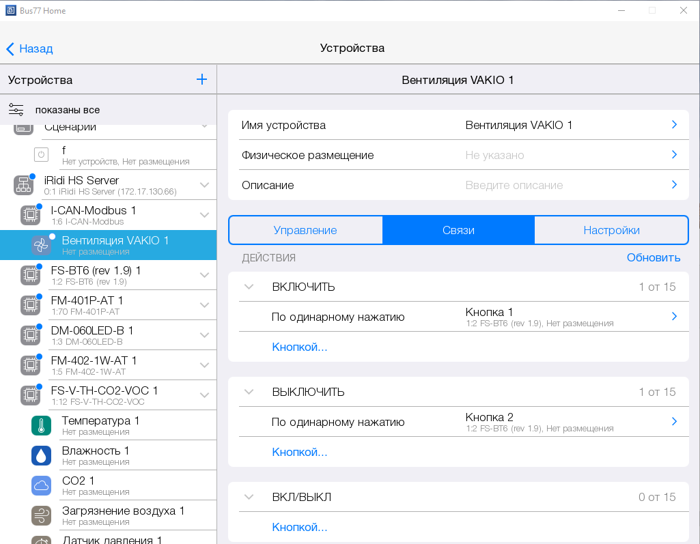The height and width of the screenshot is (544, 700).
Task: Select CO2 1 in device list
Action: [x=108, y=485]
